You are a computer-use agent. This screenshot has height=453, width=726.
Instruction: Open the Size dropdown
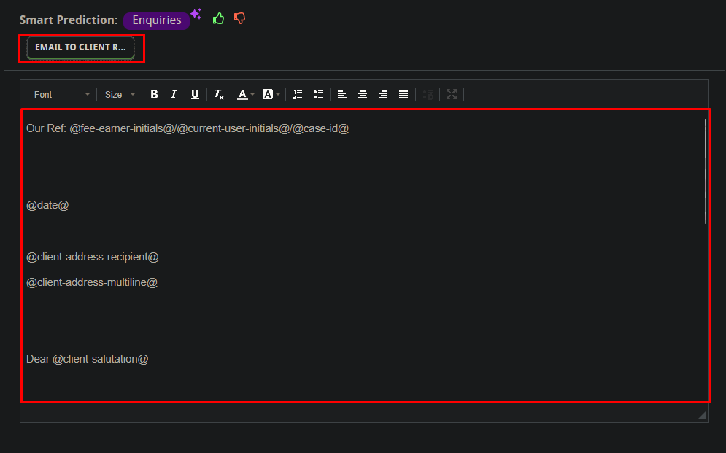coord(120,94)
